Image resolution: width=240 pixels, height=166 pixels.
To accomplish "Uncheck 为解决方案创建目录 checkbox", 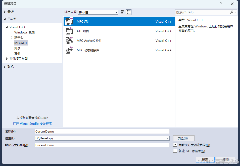I will [x=175, y=145].
